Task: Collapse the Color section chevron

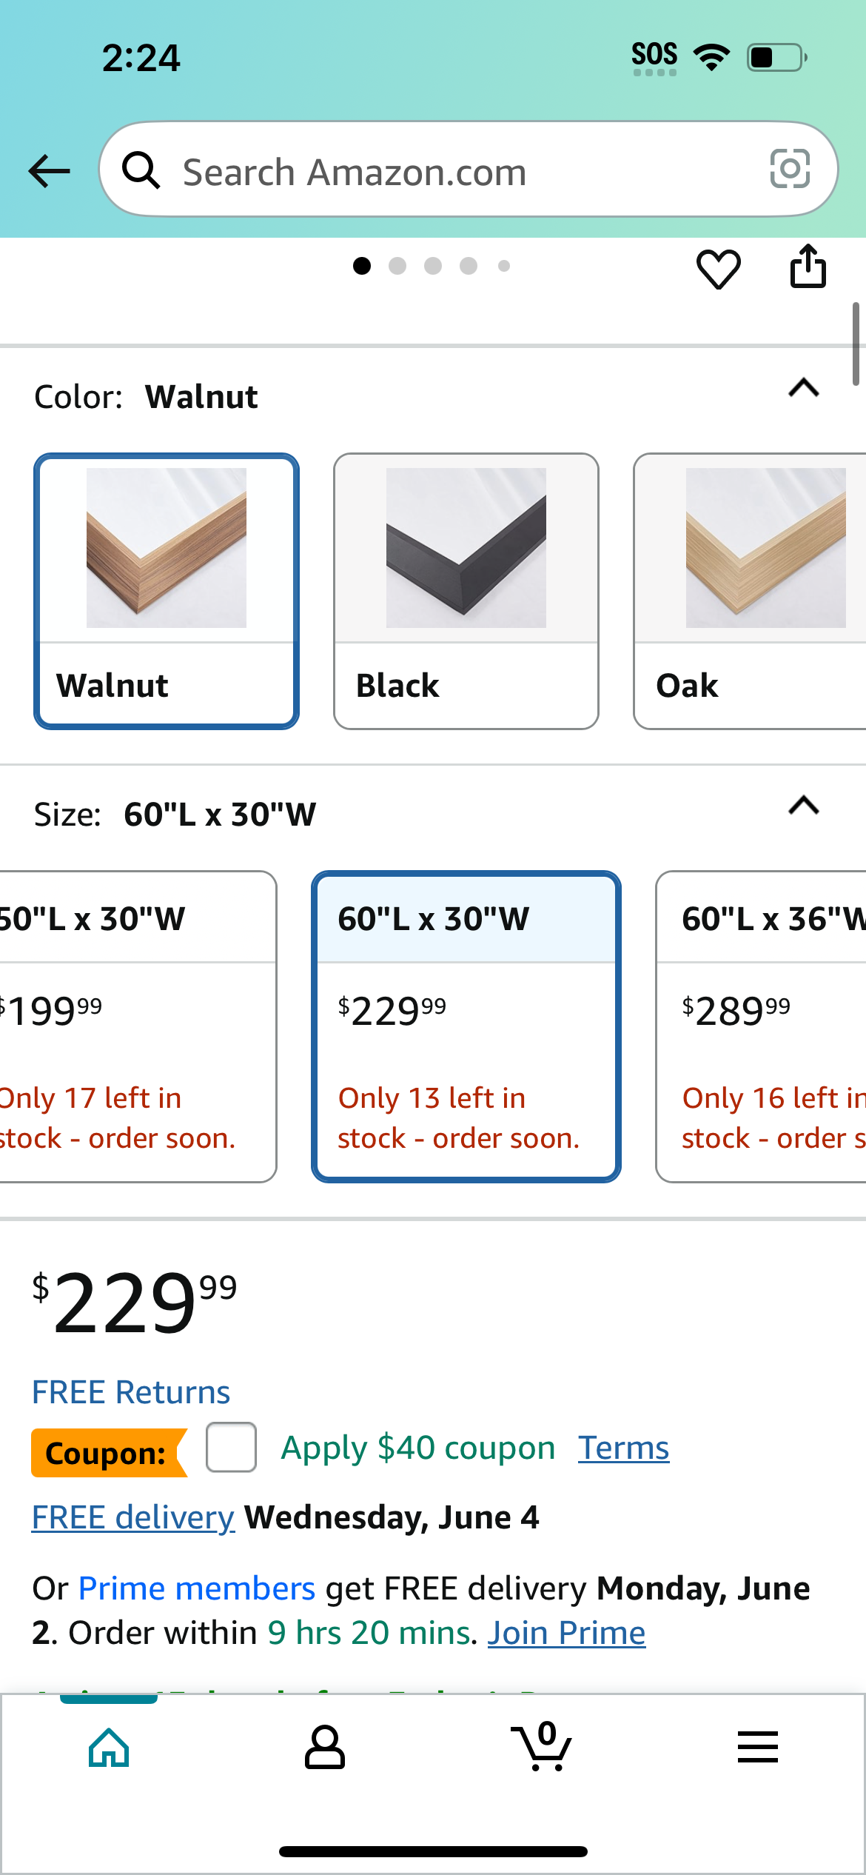Action: [804, 387]
